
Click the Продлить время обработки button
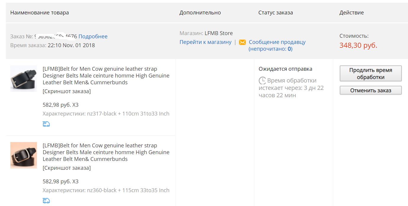click(x=371, y=74)
